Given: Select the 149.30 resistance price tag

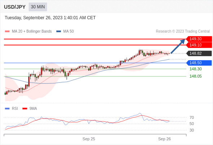Looking at the screenshot, I should point(199,39).
